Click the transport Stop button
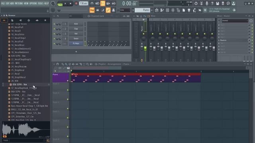 click(71, 4)
